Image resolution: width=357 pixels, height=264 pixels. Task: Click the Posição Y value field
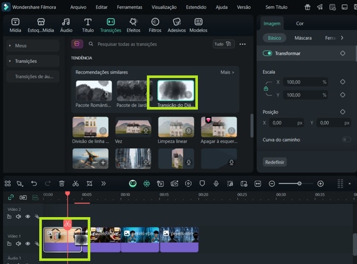click(x=334, y=123)
